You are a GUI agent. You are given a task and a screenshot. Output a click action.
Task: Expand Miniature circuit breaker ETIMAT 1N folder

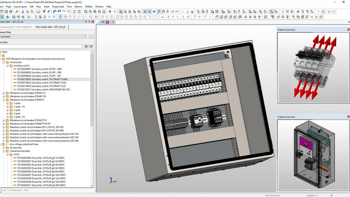(4, 96)
